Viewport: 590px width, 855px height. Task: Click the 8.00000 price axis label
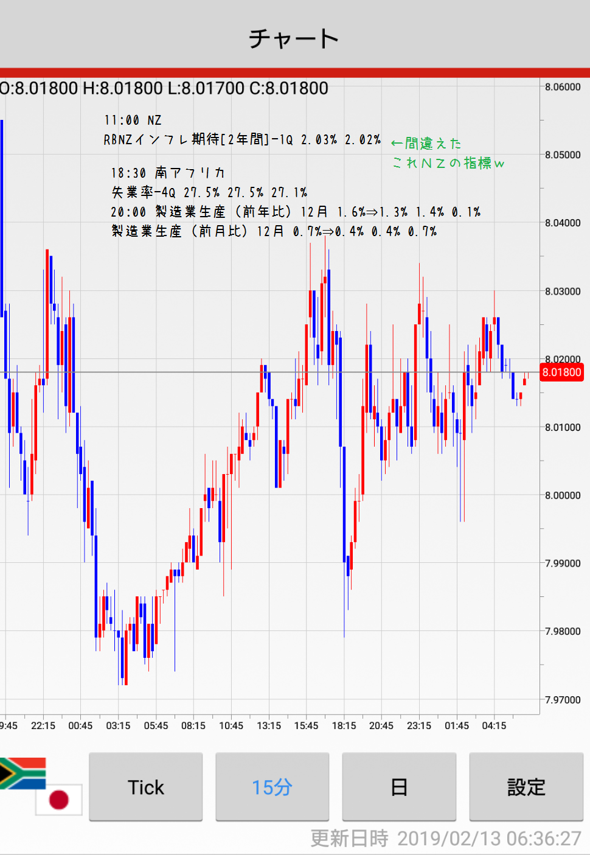click(x=563, y=495)
